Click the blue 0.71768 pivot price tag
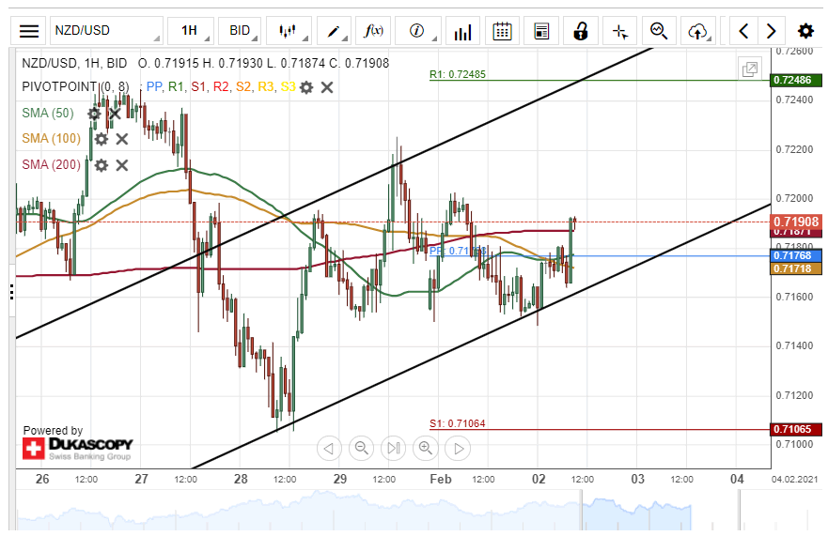This screenshot has height=536, width=828. 796,256
